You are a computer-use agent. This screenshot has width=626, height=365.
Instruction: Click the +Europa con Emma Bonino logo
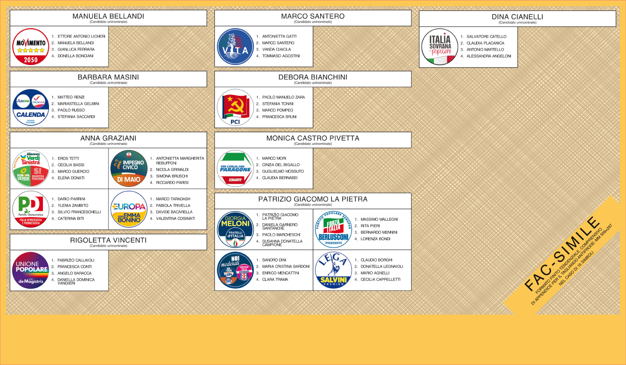pos(129,209)
